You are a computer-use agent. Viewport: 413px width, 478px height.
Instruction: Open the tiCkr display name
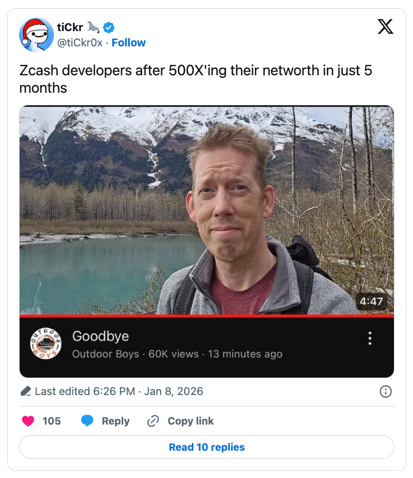click(x=70, y=27)
